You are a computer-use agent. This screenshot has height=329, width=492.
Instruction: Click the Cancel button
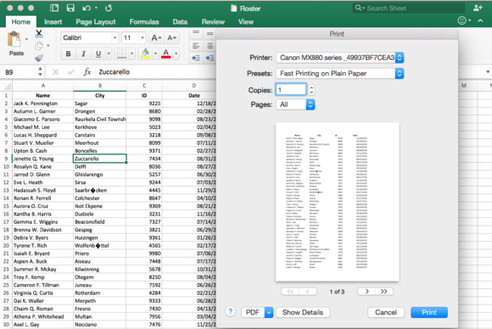coord(386,312)
